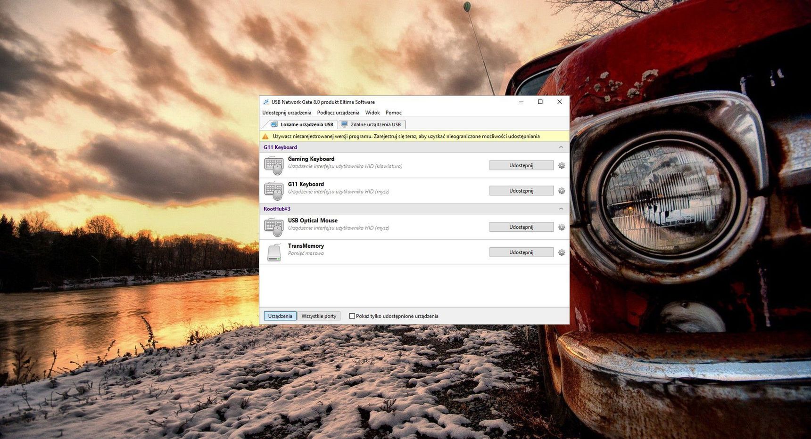Share TransMemory via Udostępnij button
This screenshot has width=811, height=439.
(x=521, y=252)
